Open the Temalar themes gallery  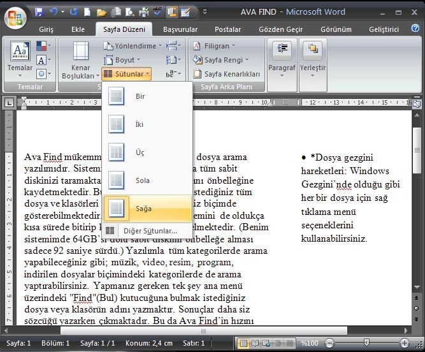(x=20, y=59)
